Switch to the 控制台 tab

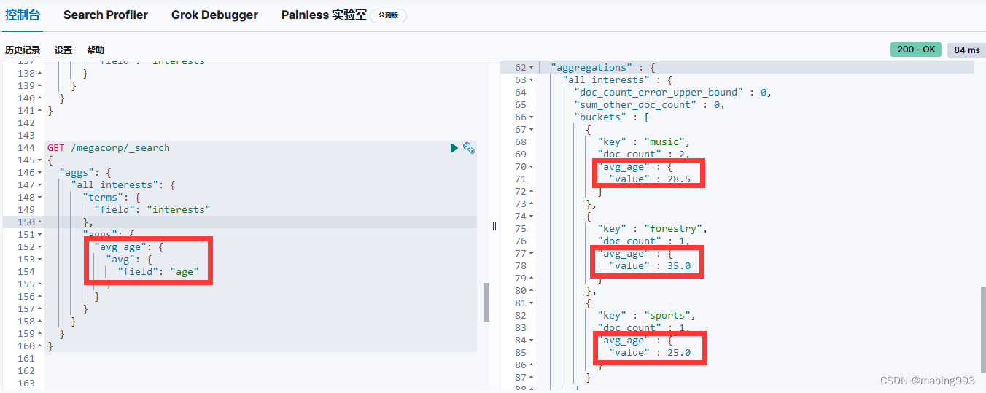tap(23, 15)
